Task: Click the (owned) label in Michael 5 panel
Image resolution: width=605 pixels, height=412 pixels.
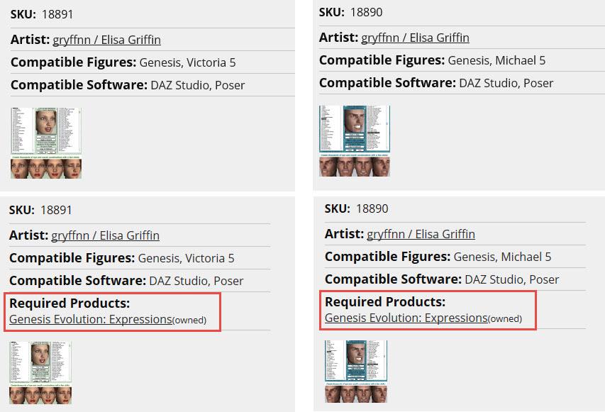Action: (x=505, y=319)
